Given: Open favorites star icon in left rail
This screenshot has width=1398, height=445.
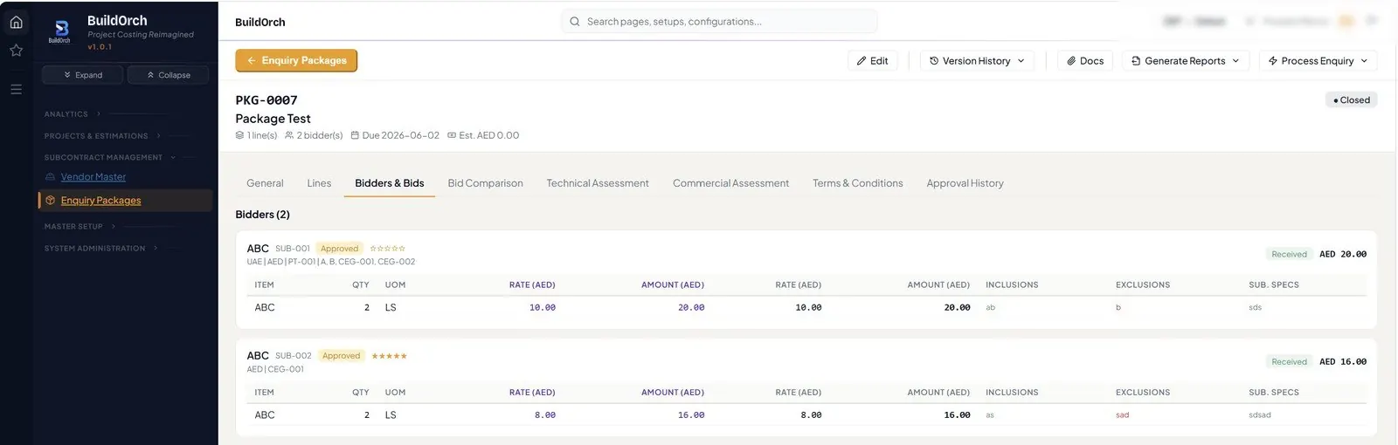Looking at the screenshot, I should click(16, 51).
